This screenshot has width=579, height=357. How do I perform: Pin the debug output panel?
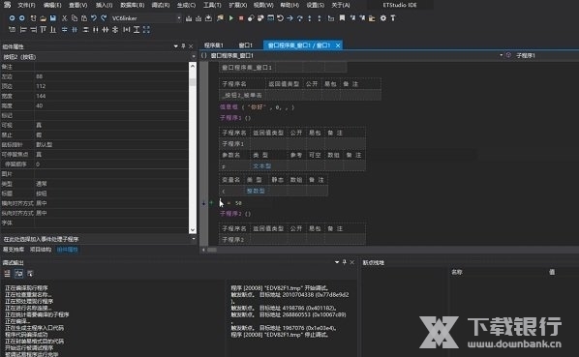pyautogui.click(x=344, y=262)
